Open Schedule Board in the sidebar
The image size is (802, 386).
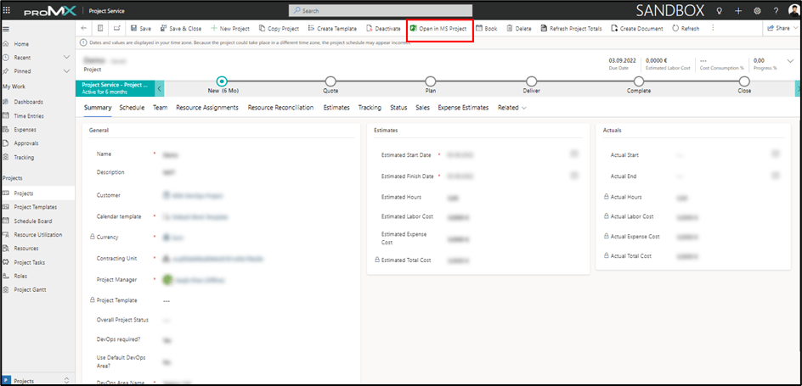click(x=32, y=221)
